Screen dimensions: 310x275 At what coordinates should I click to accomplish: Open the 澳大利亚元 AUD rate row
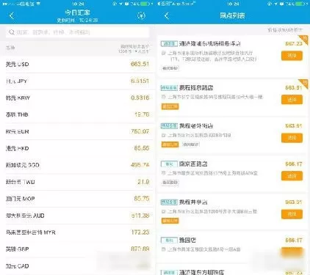click(77, 216)
